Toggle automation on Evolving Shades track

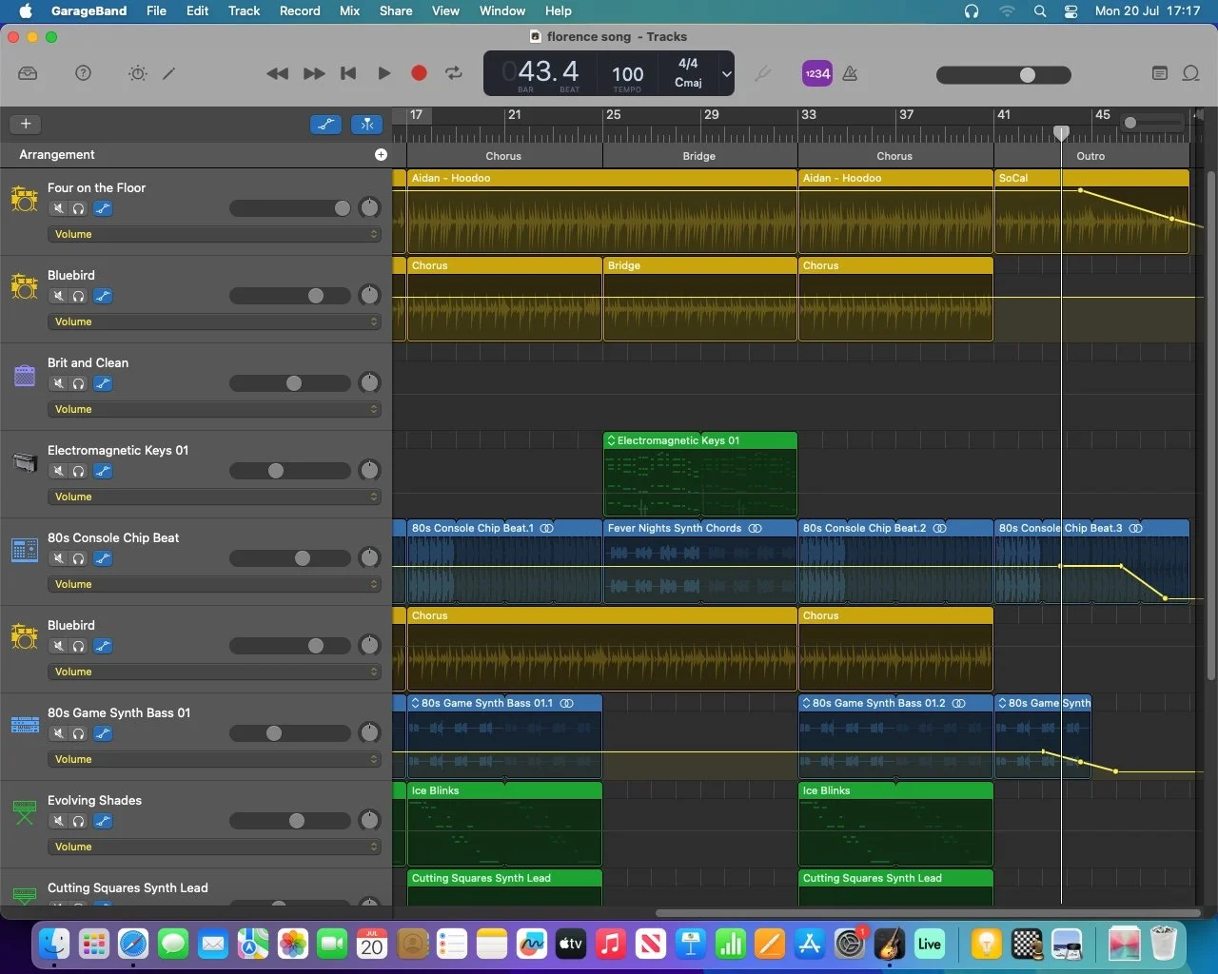103,821
